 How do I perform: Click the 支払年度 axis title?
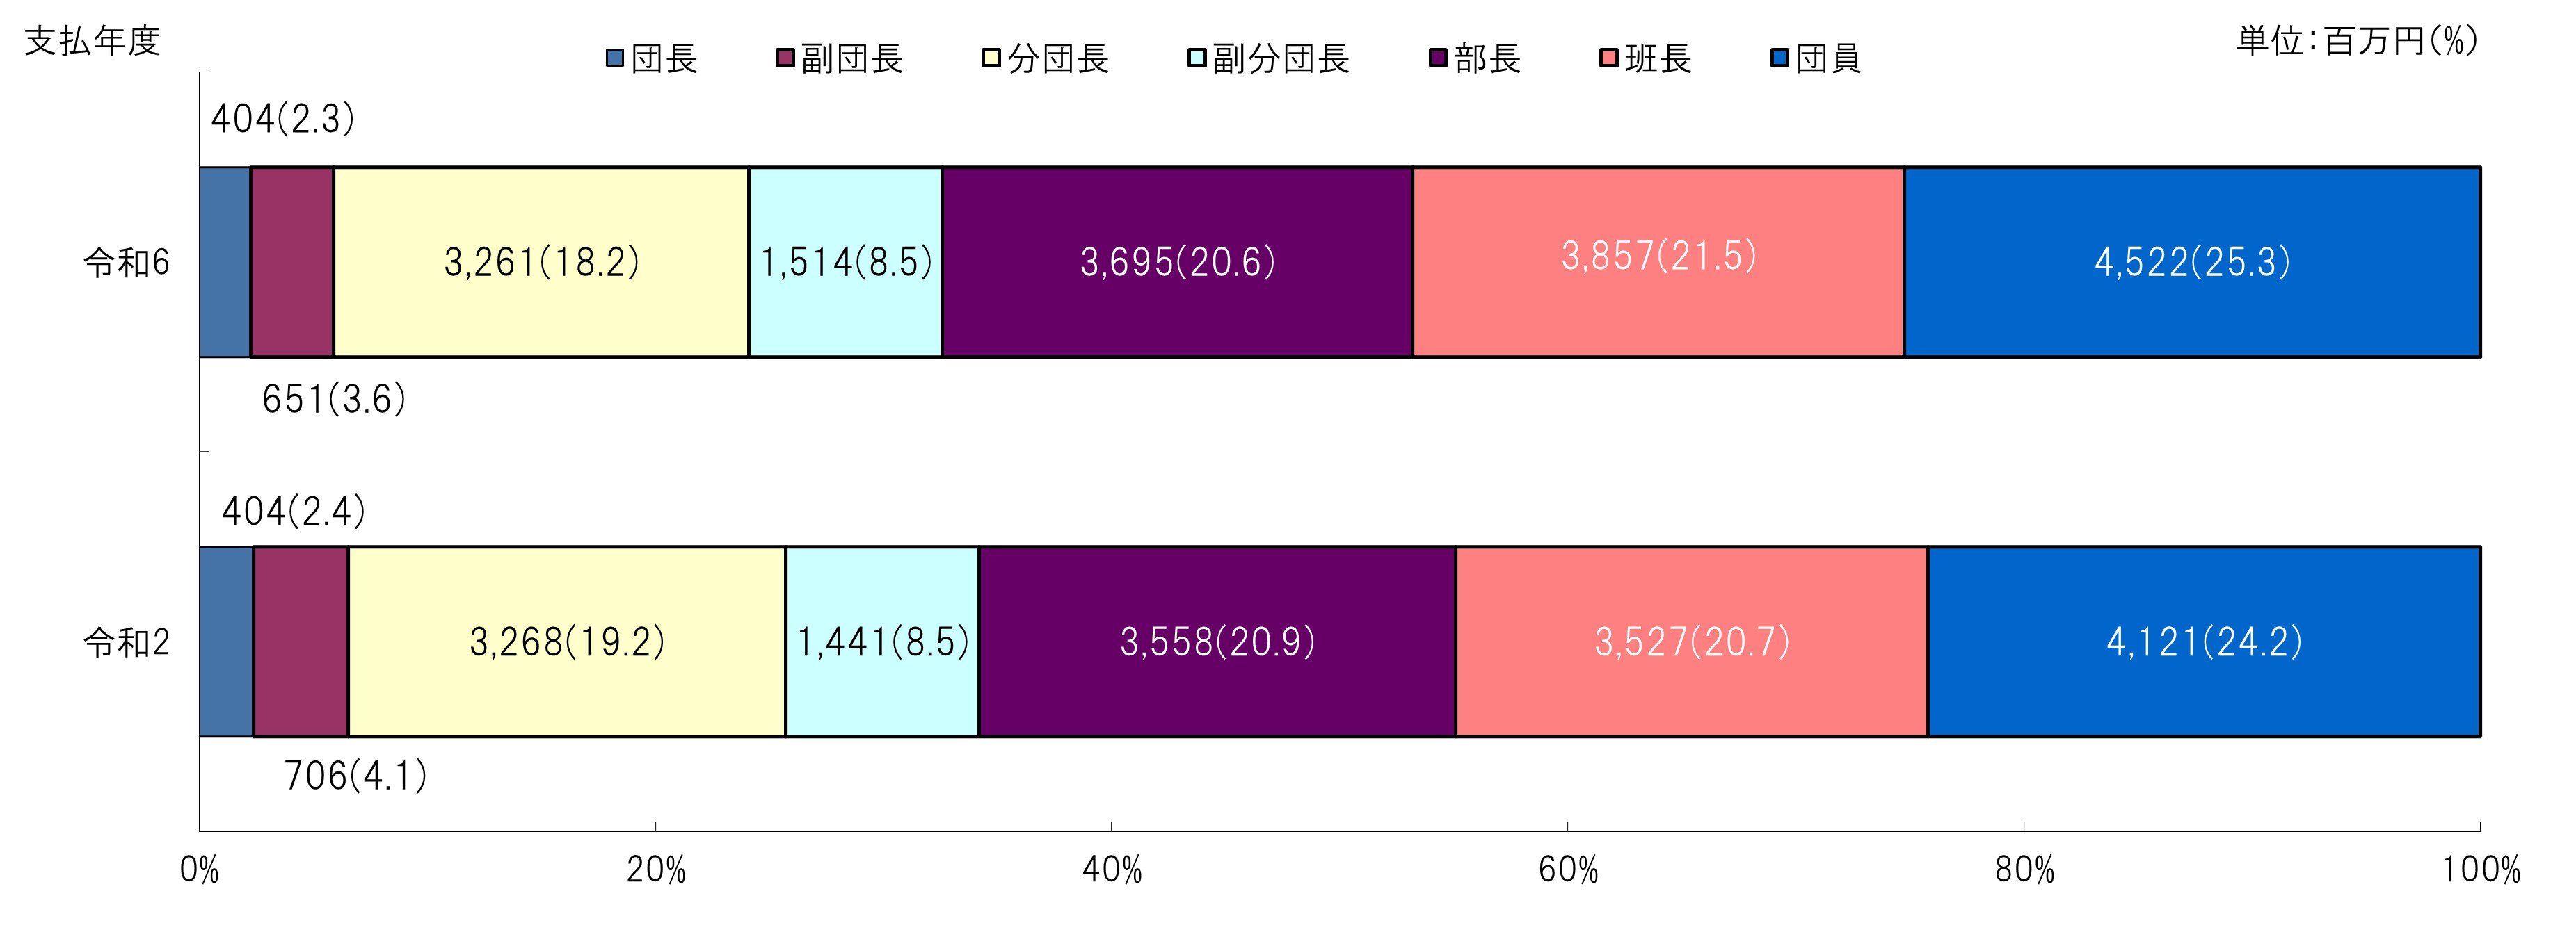(92, 41)
